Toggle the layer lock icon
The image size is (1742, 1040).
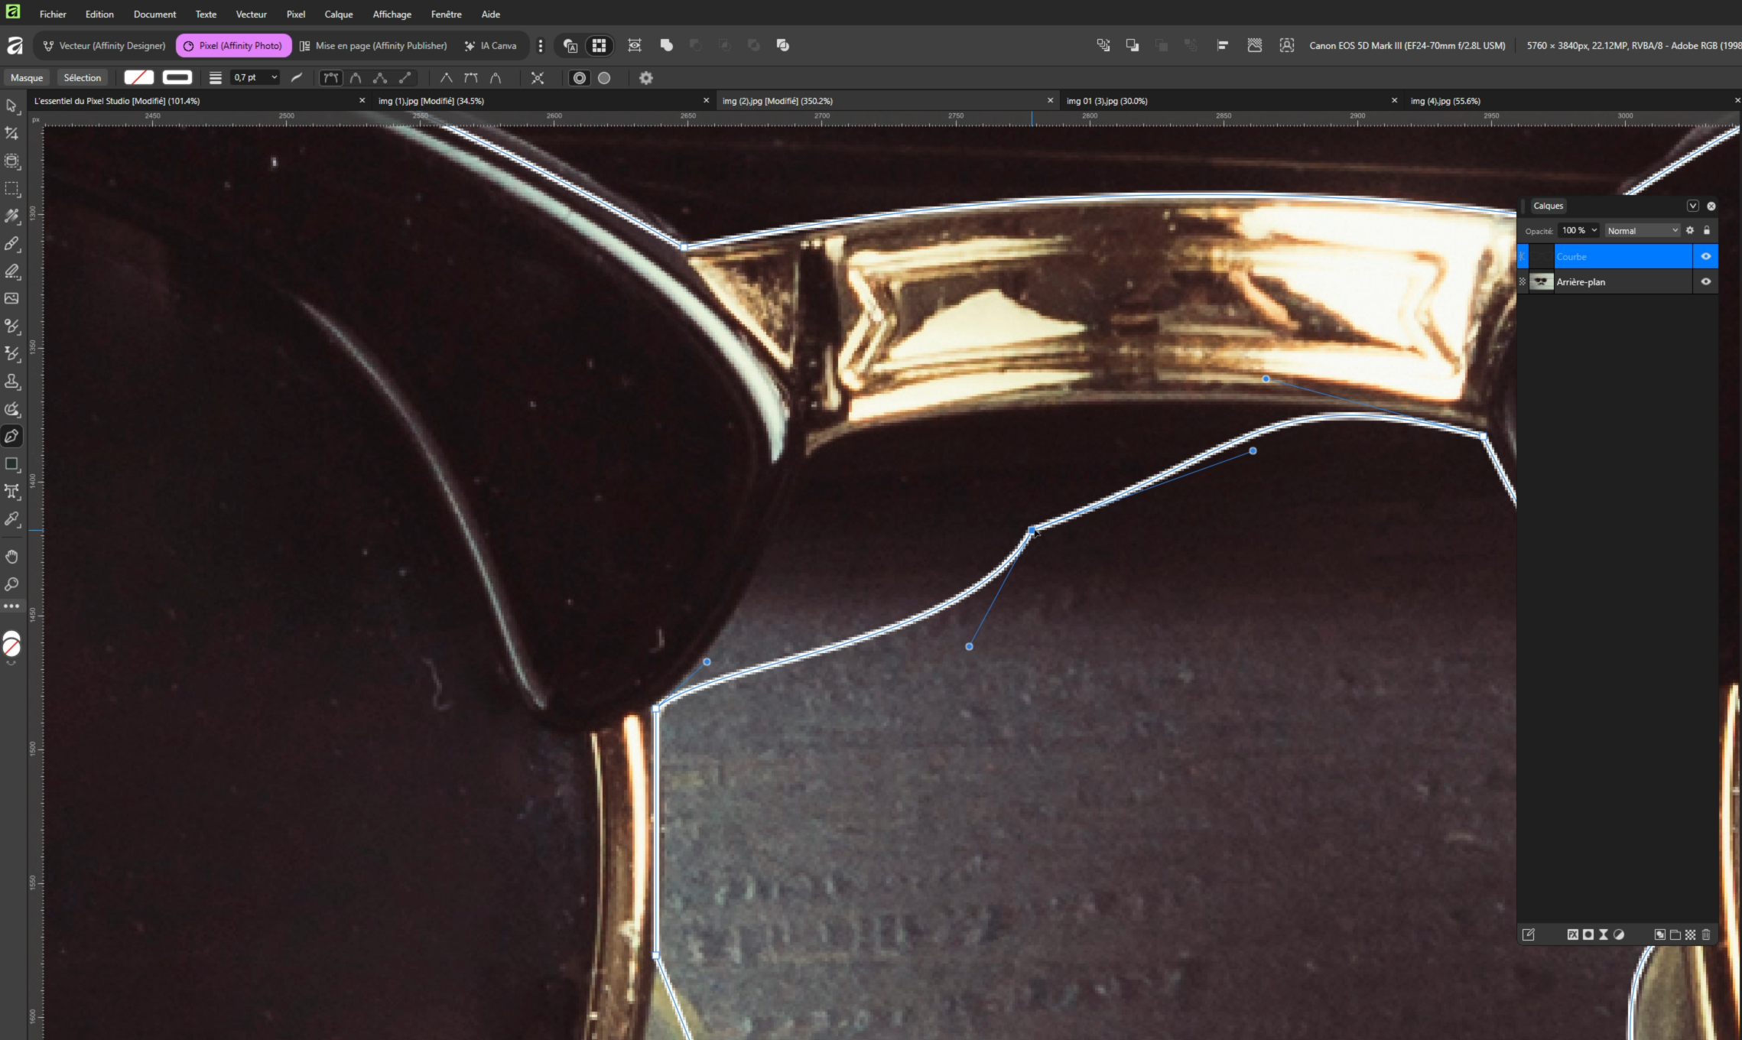1707,230
